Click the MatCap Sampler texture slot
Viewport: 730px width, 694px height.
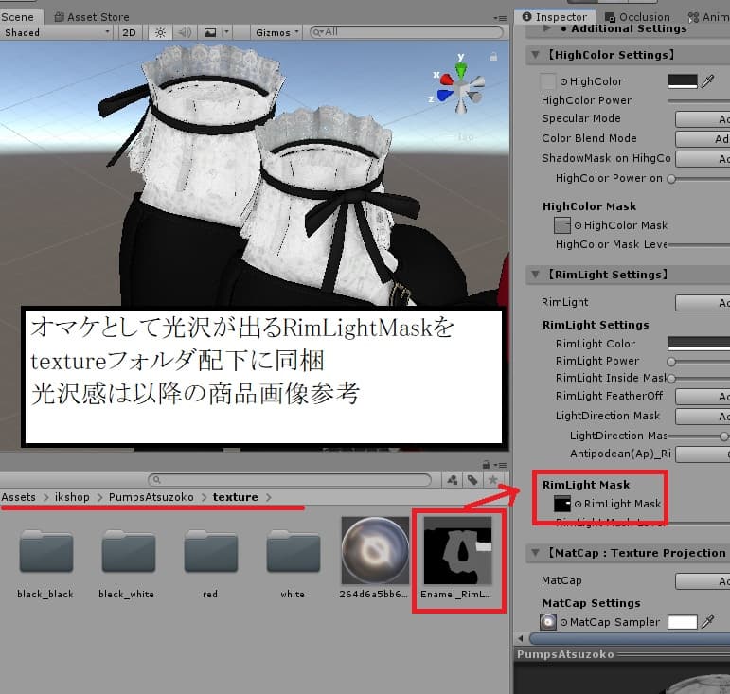click(548, 622)
